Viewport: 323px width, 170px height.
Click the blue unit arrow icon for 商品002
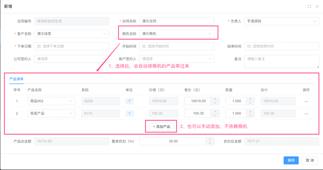tap(129, 101)
